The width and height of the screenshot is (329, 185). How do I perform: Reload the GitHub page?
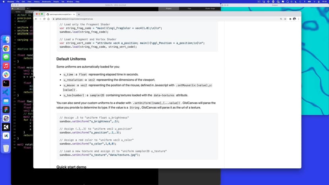(x=44, y=19)
